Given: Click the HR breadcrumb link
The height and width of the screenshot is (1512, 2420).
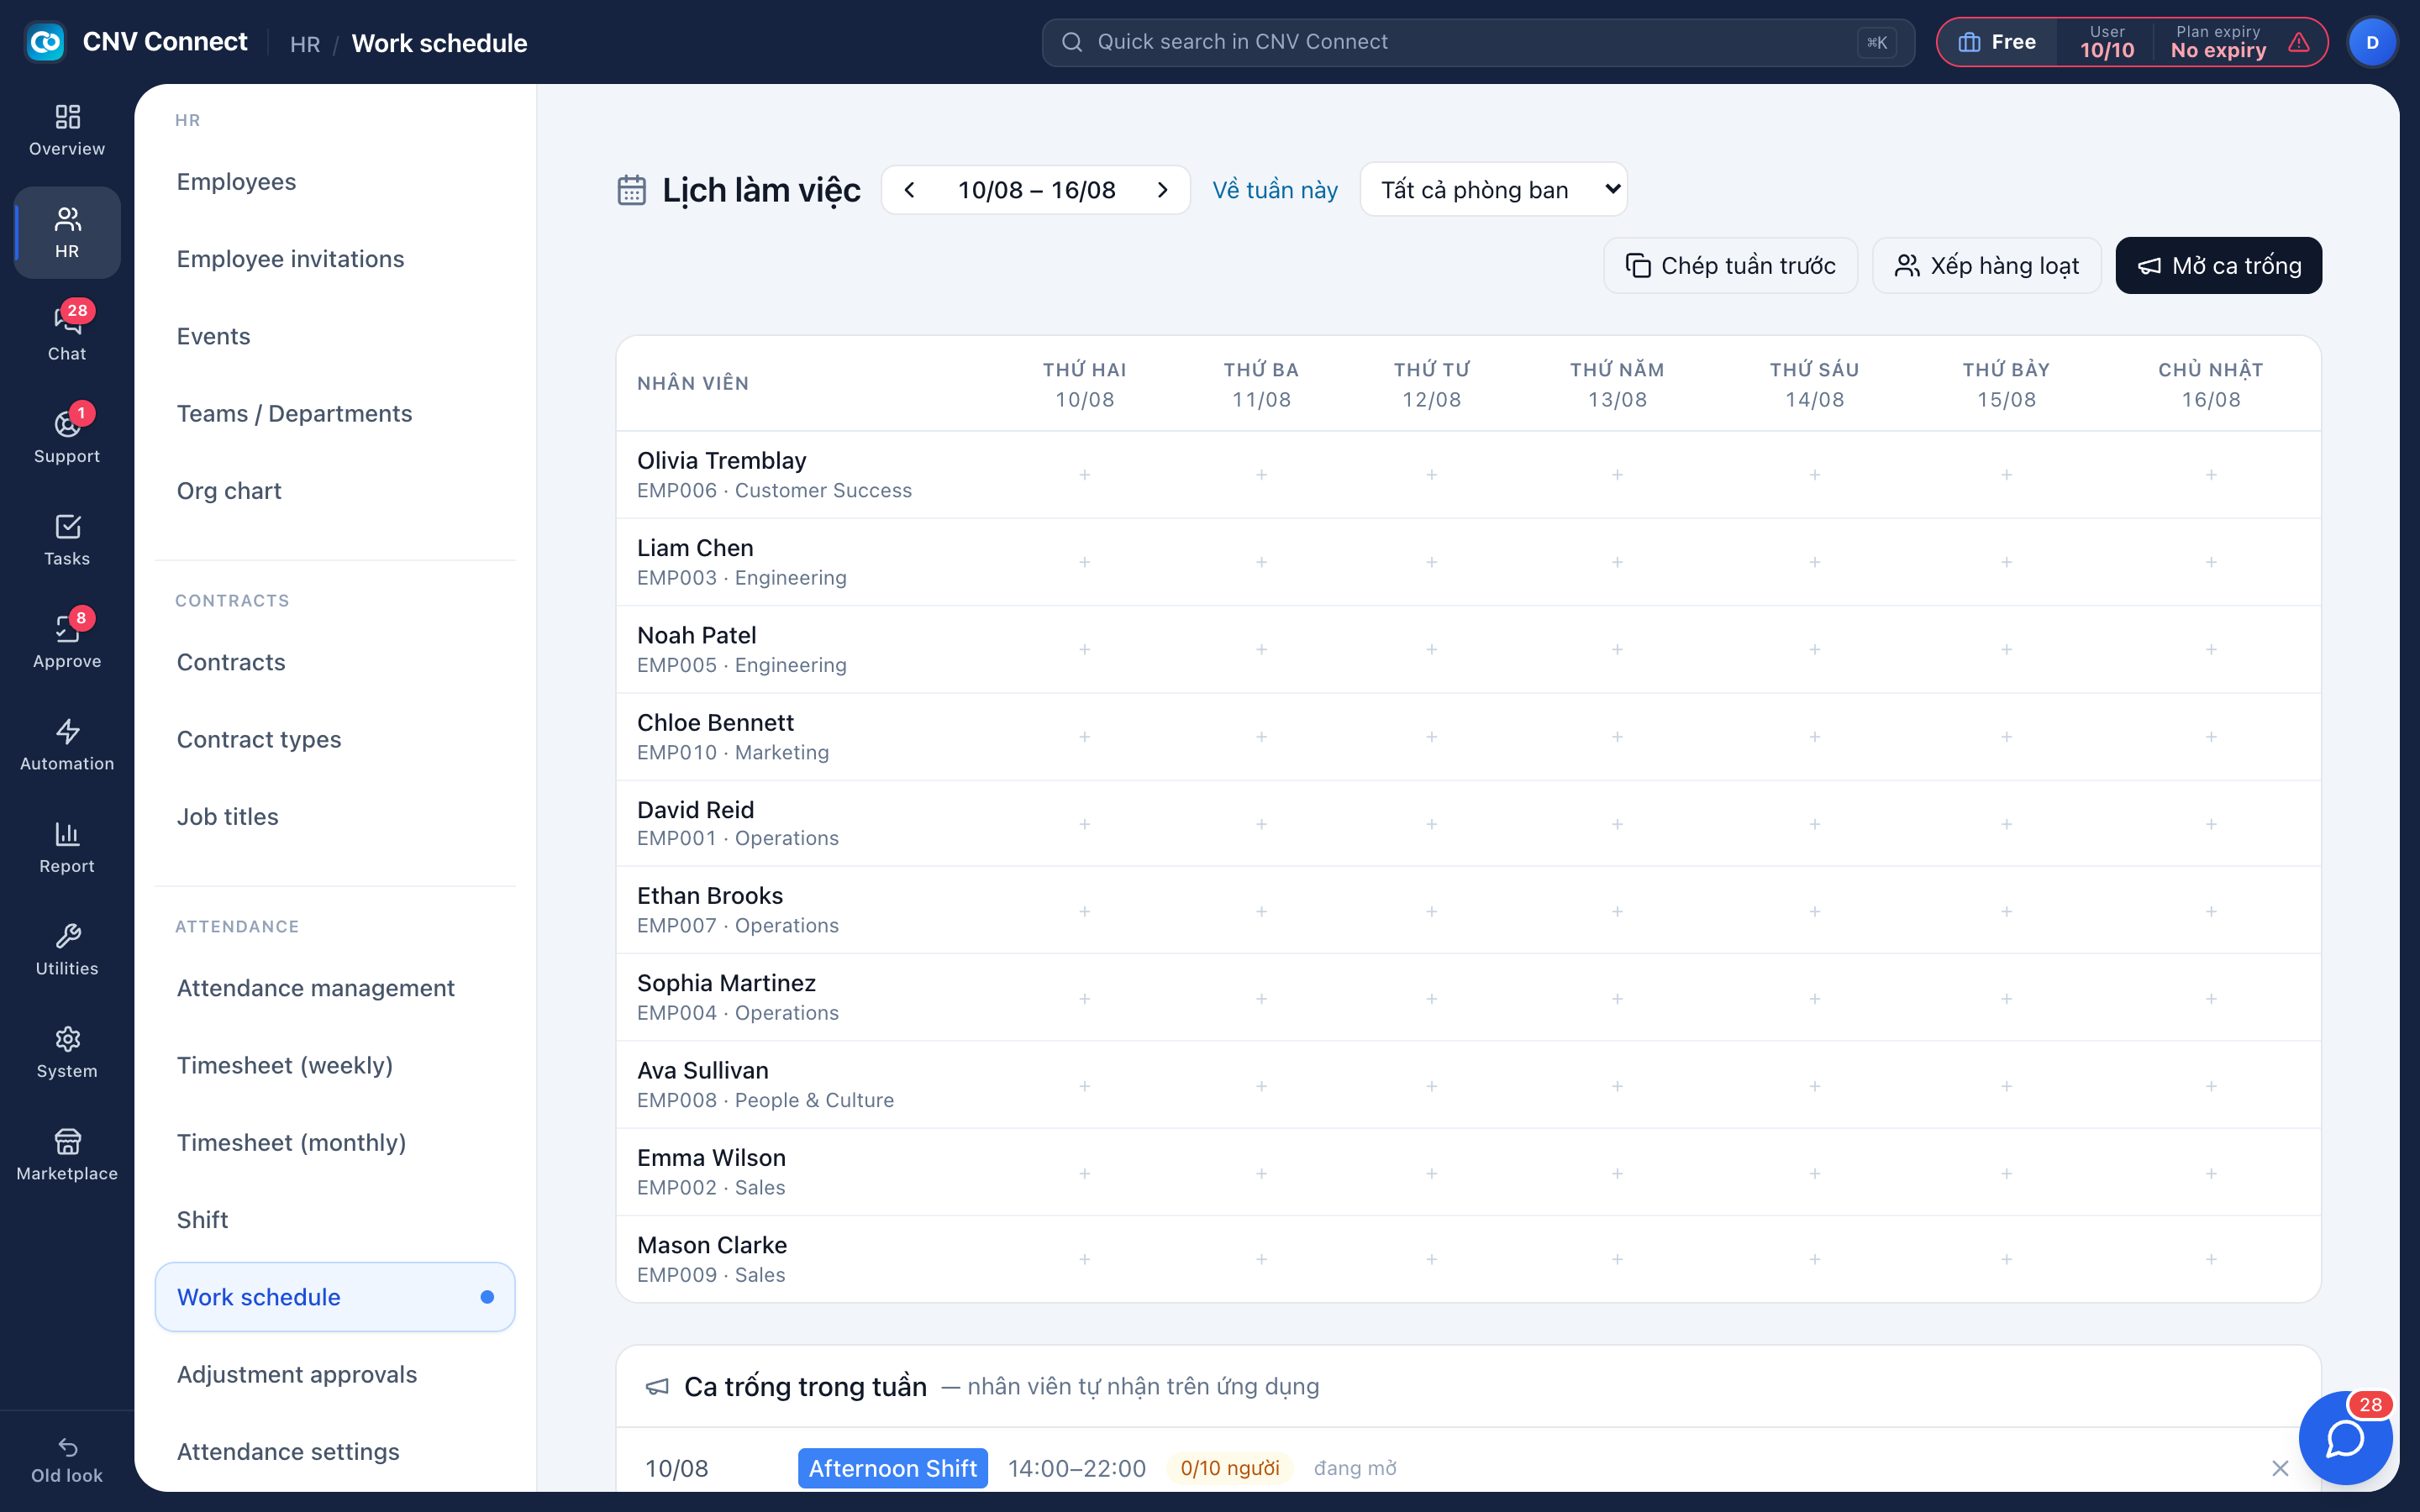Looking at the screenshot, I should pos(305,44).
